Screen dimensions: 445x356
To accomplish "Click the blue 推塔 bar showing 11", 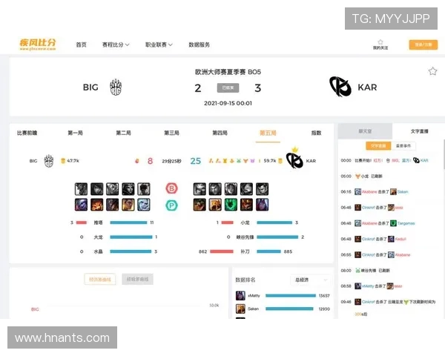I will point(128,222).
